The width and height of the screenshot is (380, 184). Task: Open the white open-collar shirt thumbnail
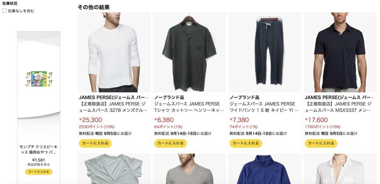pos(340,169)
